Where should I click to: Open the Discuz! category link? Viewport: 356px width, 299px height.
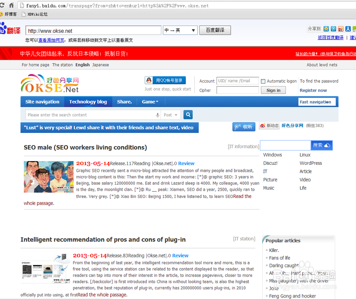(270, 163)
